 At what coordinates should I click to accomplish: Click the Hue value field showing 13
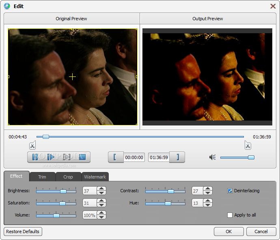(x=198, y=203)
